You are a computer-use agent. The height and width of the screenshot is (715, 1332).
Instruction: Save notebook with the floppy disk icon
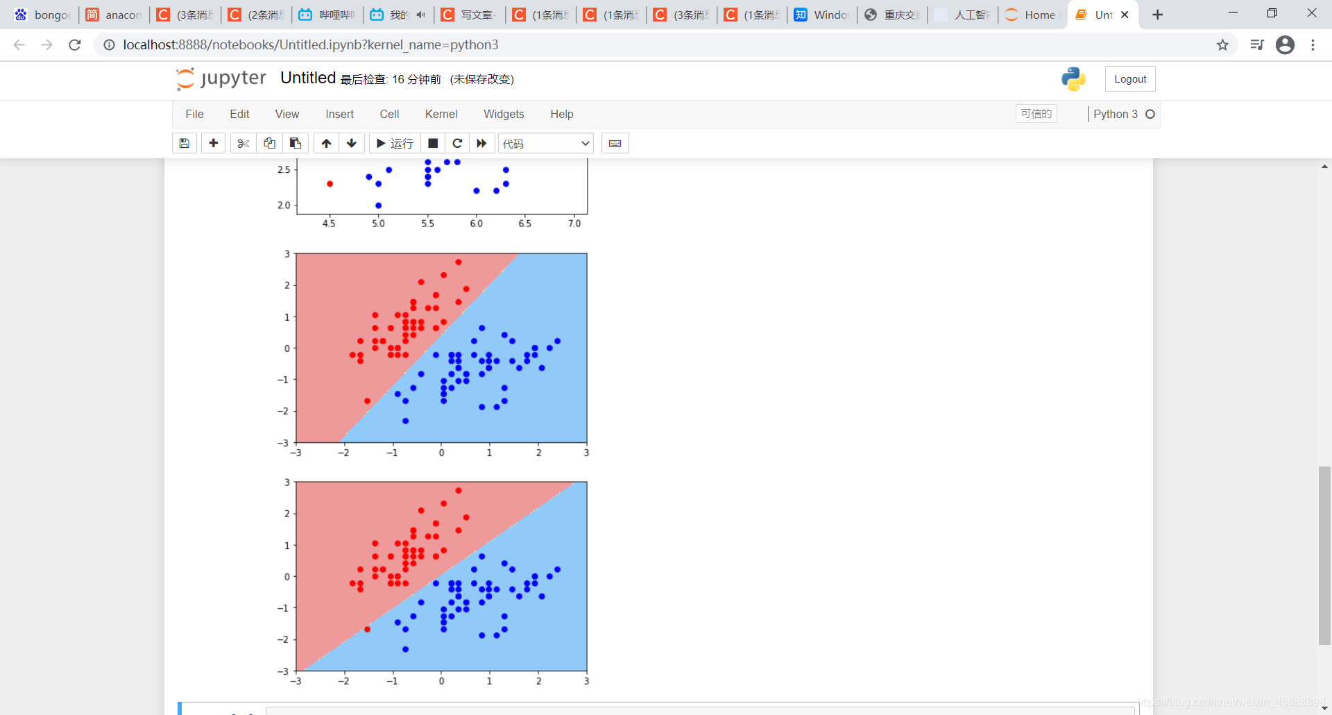coord(185,143)
